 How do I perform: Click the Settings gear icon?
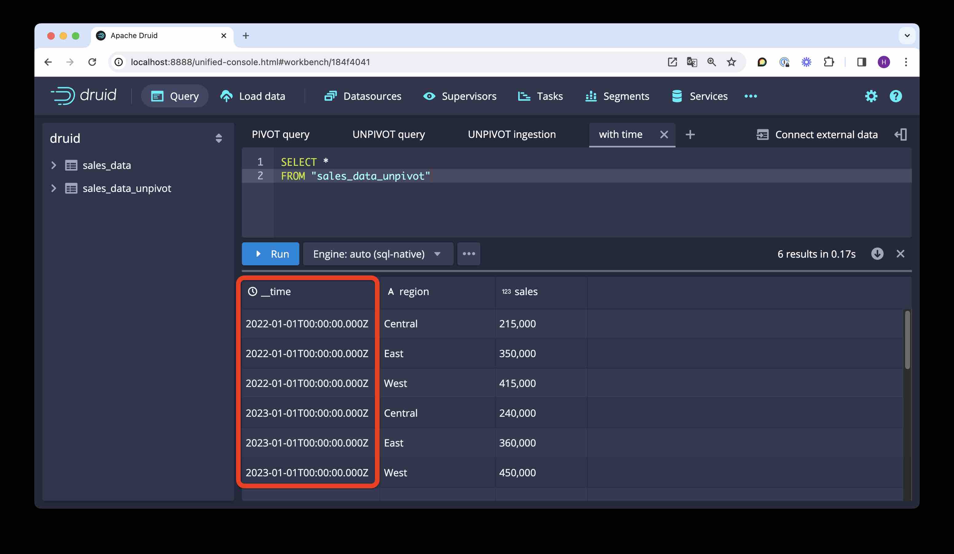click(871, 95)
